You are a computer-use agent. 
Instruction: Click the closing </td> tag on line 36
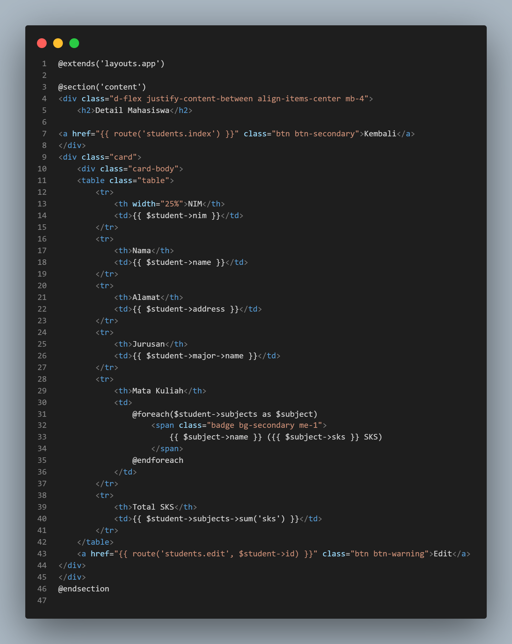(x=125, y=472)
